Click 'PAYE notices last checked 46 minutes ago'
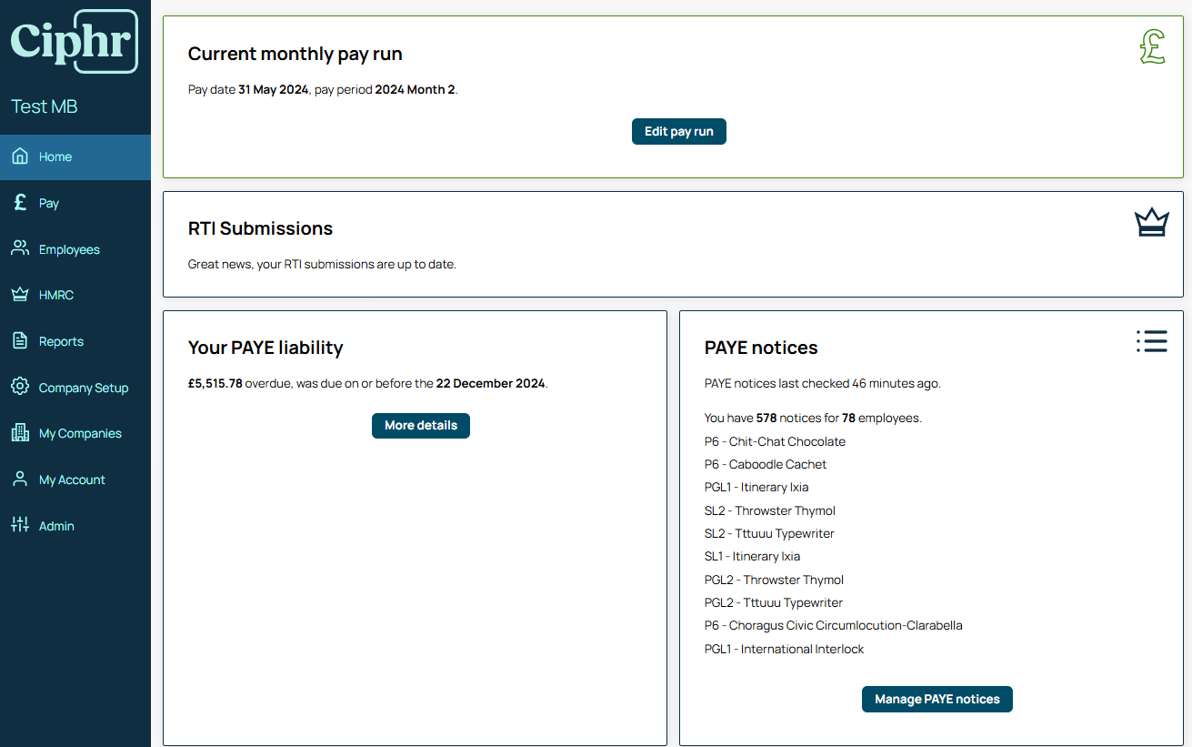This screenshot has height=747, width=1192. pyautogui.click(x=823, y=383)
